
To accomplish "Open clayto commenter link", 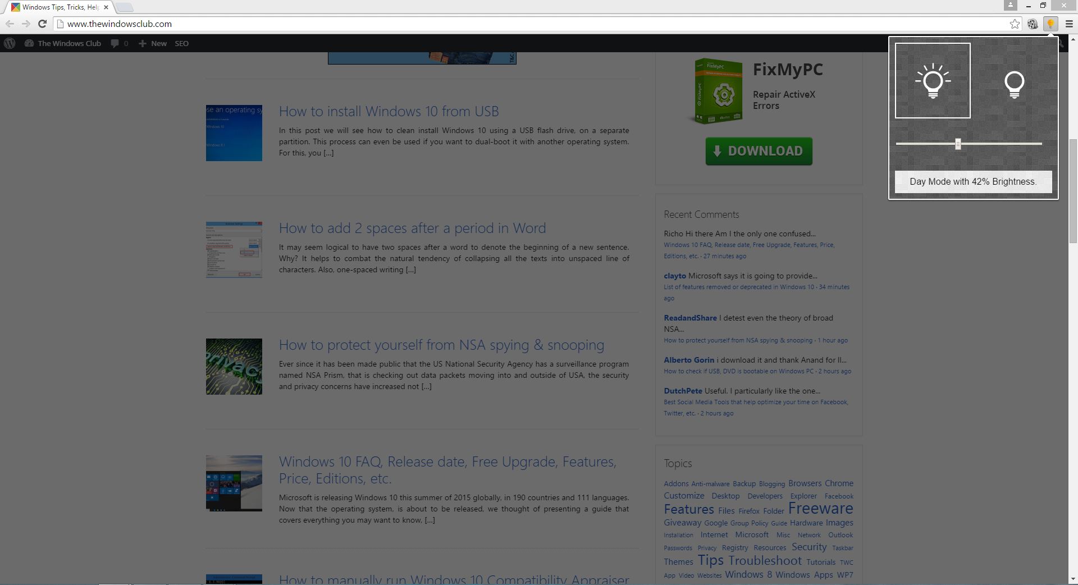I will [675, 276].
